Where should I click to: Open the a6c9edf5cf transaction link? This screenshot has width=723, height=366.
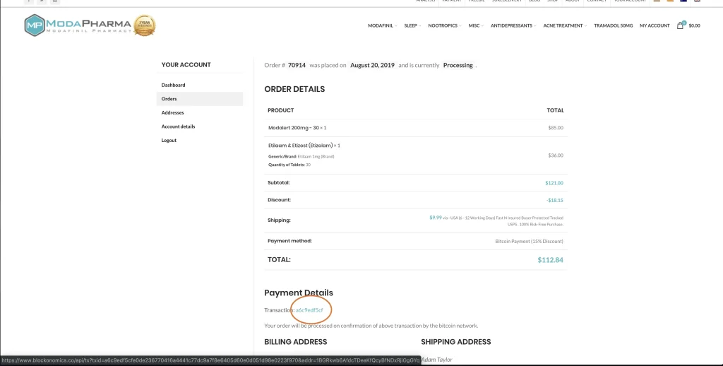(309, 310)
